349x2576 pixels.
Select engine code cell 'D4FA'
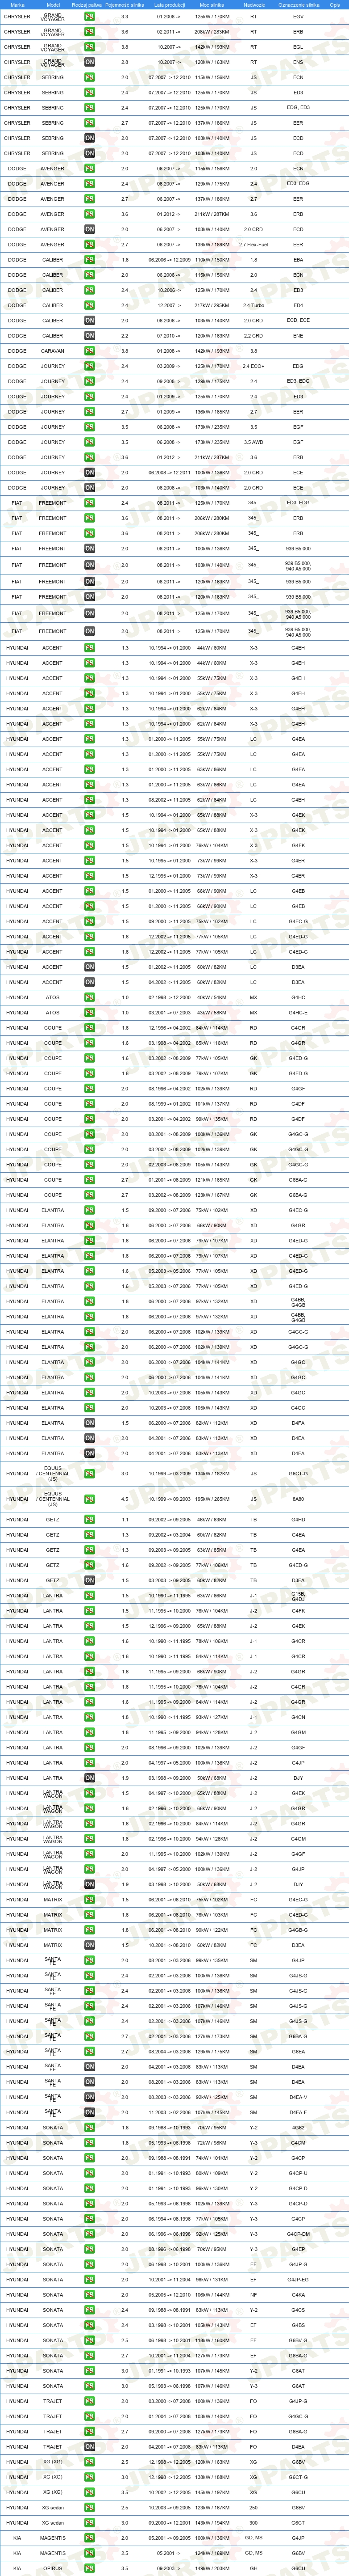pos(298,1423)
